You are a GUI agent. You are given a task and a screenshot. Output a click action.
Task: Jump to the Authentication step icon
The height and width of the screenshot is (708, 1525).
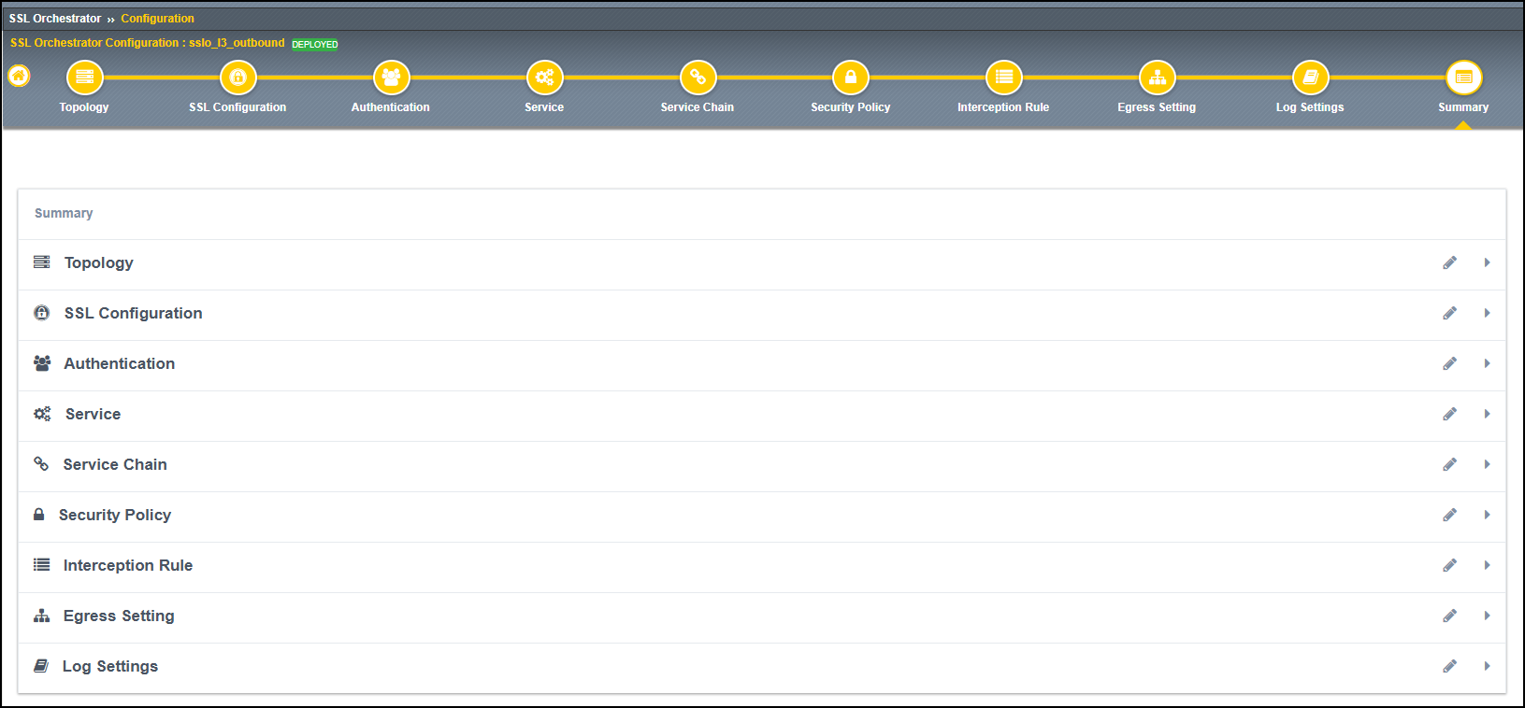click(391, 78)
